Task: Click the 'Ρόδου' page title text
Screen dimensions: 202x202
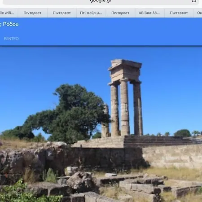Action: (11, 24)
